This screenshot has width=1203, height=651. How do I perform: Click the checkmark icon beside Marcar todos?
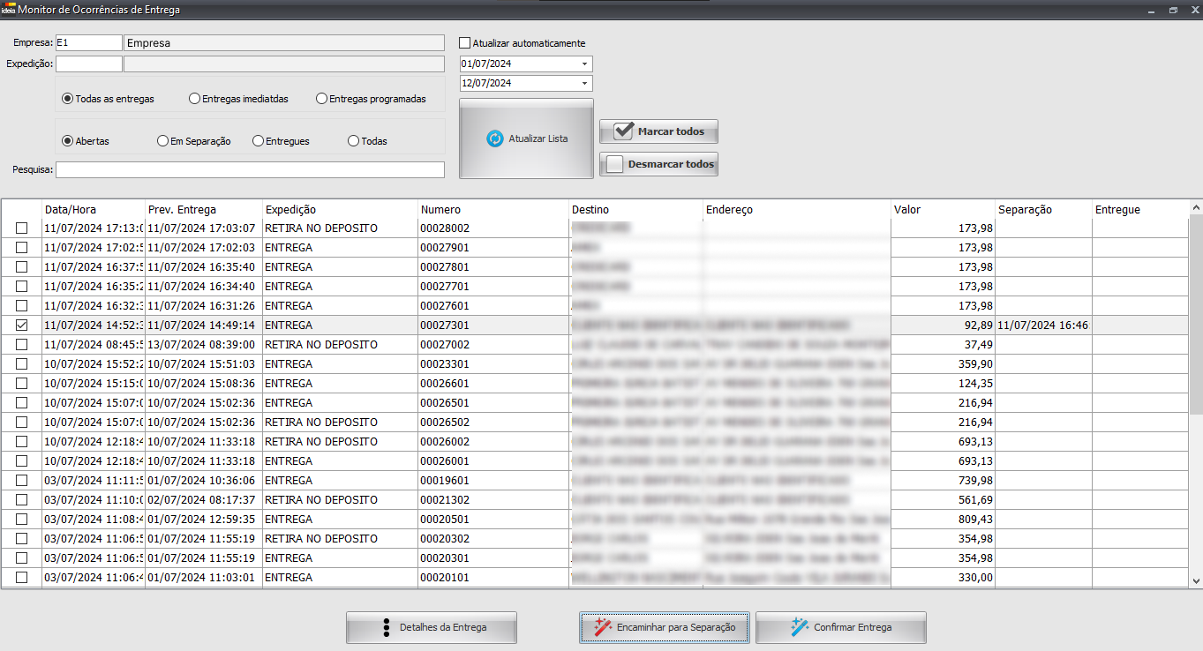(624, 131)
